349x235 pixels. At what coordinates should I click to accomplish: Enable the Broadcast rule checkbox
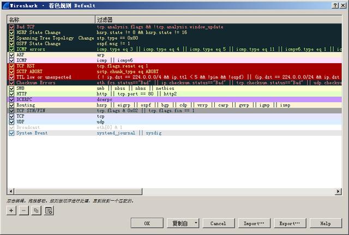click(11, 127)
